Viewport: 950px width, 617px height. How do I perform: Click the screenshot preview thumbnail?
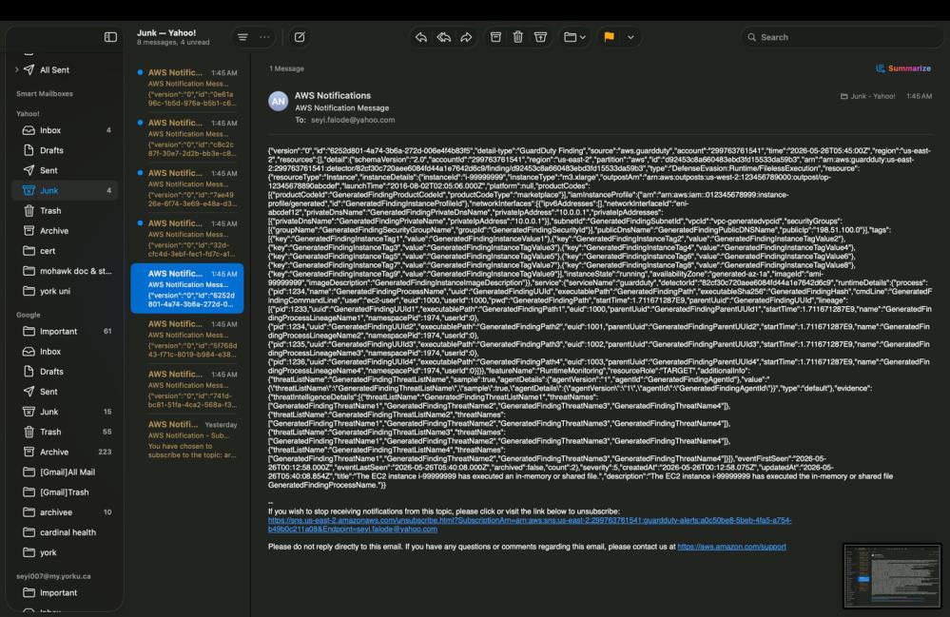[x=892, y=576]
